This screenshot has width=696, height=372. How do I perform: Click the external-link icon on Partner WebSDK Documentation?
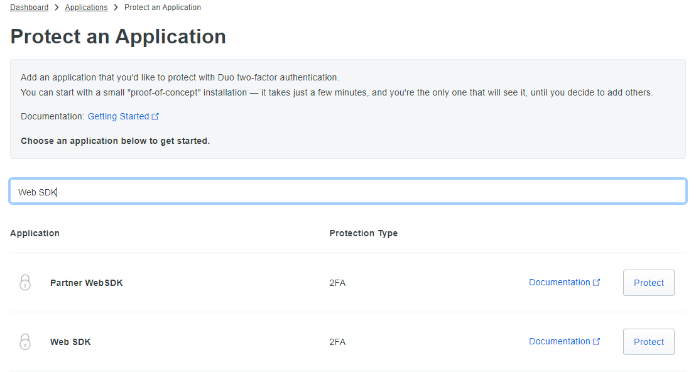[595, 282]
